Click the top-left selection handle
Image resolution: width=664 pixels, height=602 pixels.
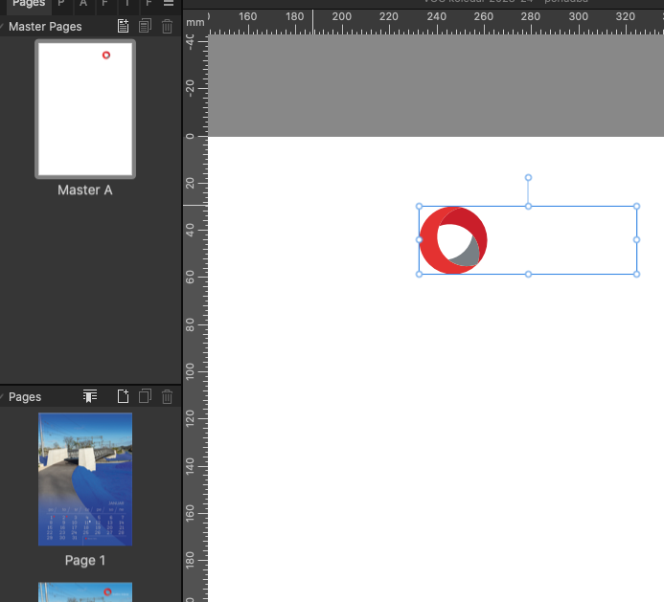tap(419, 207)
